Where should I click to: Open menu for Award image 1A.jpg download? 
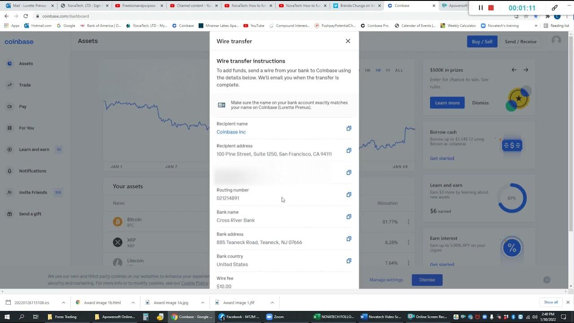[x=202, y=302]
